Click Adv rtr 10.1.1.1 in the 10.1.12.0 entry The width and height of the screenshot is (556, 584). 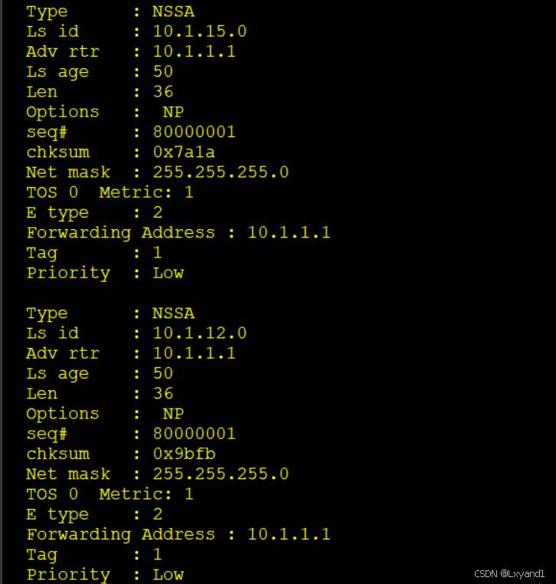point(194,353)
